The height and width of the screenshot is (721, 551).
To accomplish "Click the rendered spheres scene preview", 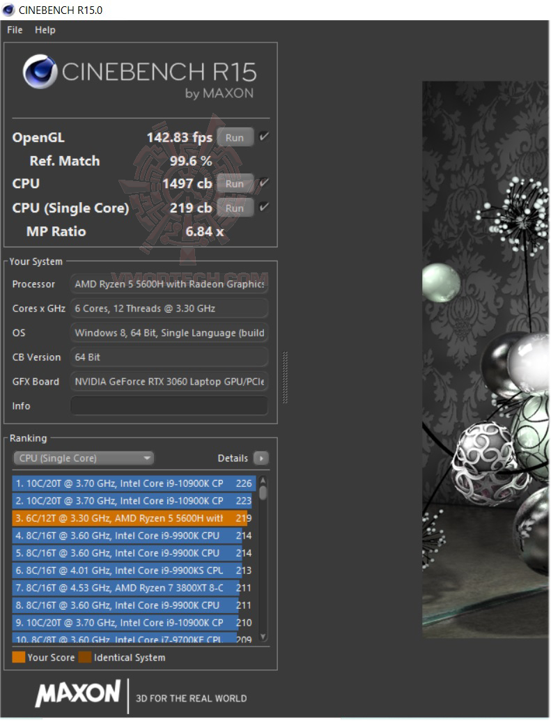I will (x=486, y=359).
